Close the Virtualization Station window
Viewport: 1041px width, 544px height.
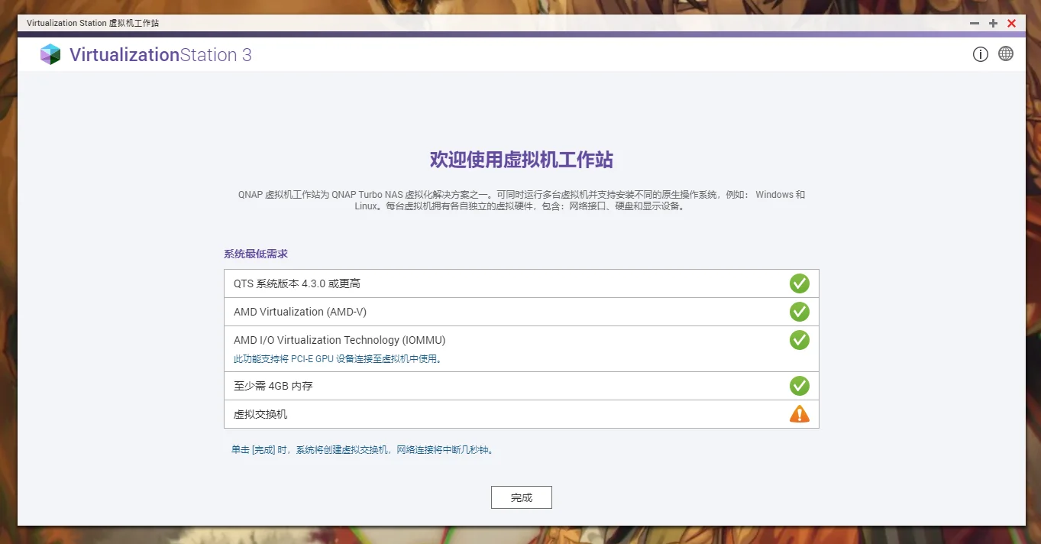(x=1011, y=24)
